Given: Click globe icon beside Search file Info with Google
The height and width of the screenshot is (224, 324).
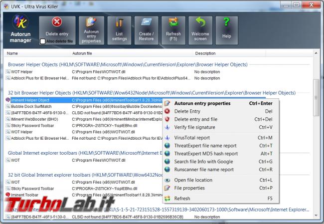Looking at the screenshot, I should point(167,162).
